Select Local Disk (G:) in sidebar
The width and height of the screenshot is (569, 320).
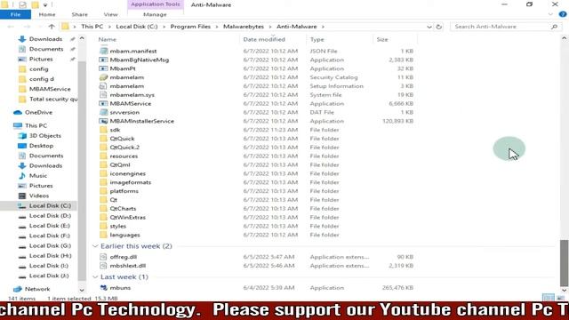tap(50, 245)
